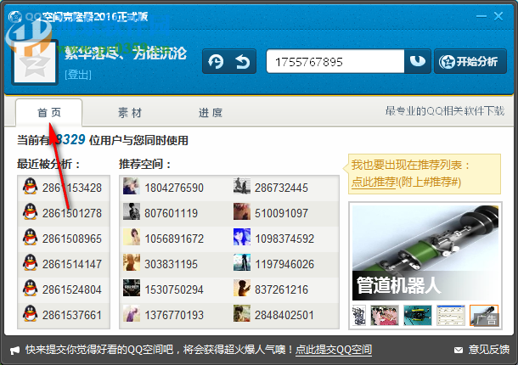
Task: Select the software window ad thumbnail
Action: coord(451,315)
